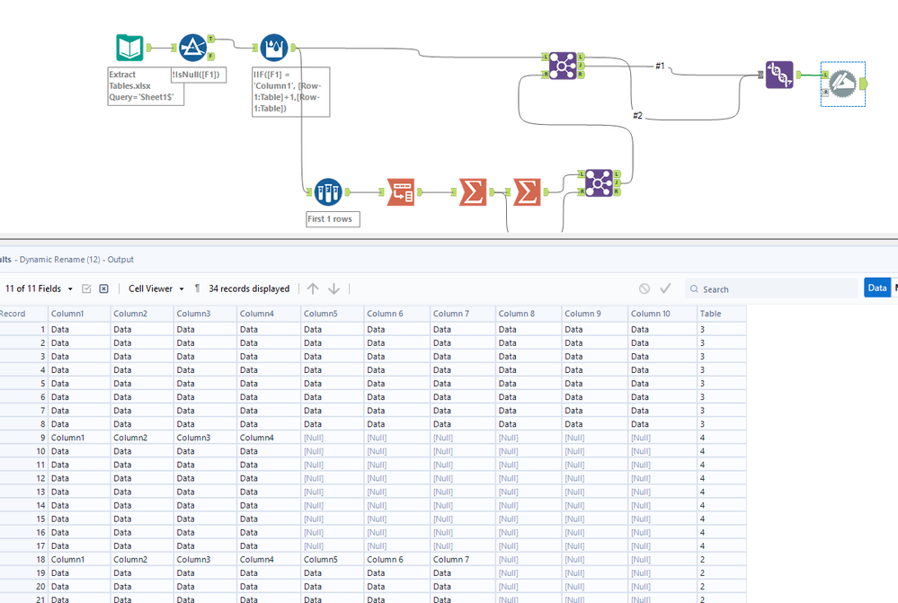Select the lower Join tool

tap(599, 182)
